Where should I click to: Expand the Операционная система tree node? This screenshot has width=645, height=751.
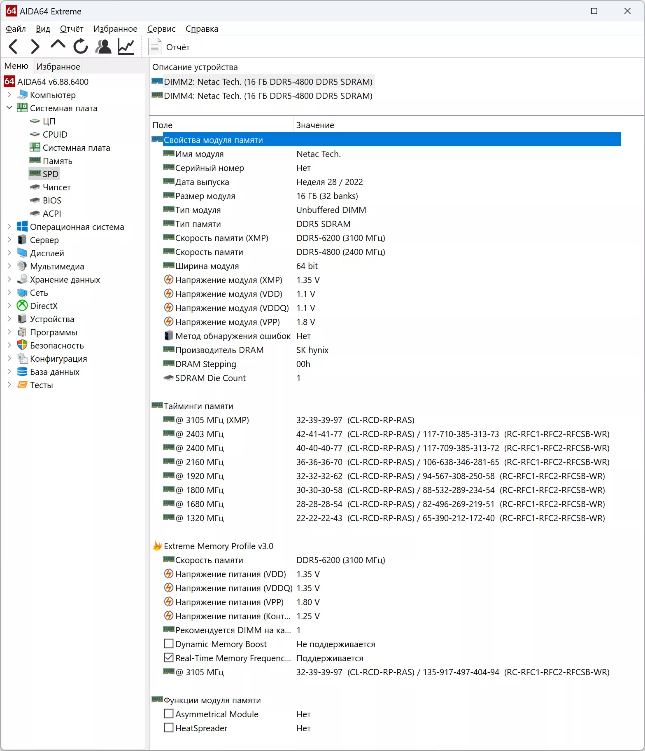pyautogui.click(x=9, y=227)
